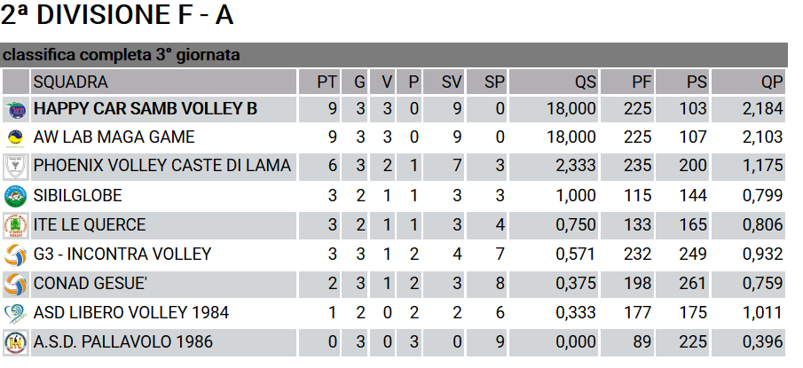Click the A.S.D. PALLAVOLO 1986 logo
Viewport: 803px width, 368px height.
tap(15, 342)
